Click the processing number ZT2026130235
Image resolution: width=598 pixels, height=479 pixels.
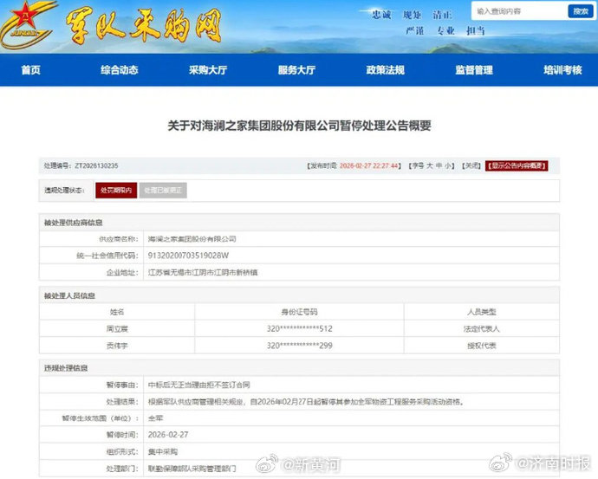pos(96,165)
